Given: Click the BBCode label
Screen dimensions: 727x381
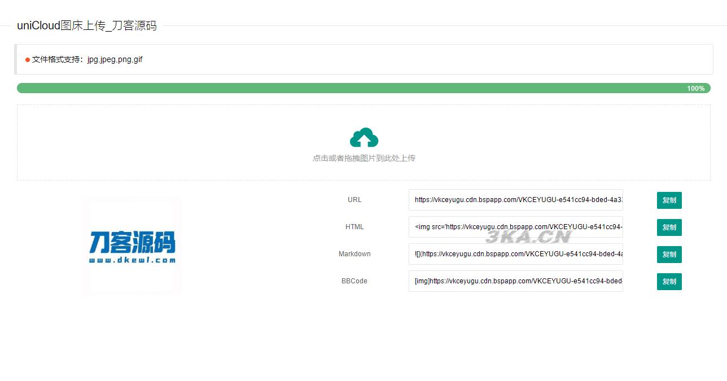Looking at the screenshot, I should [354, 281].
